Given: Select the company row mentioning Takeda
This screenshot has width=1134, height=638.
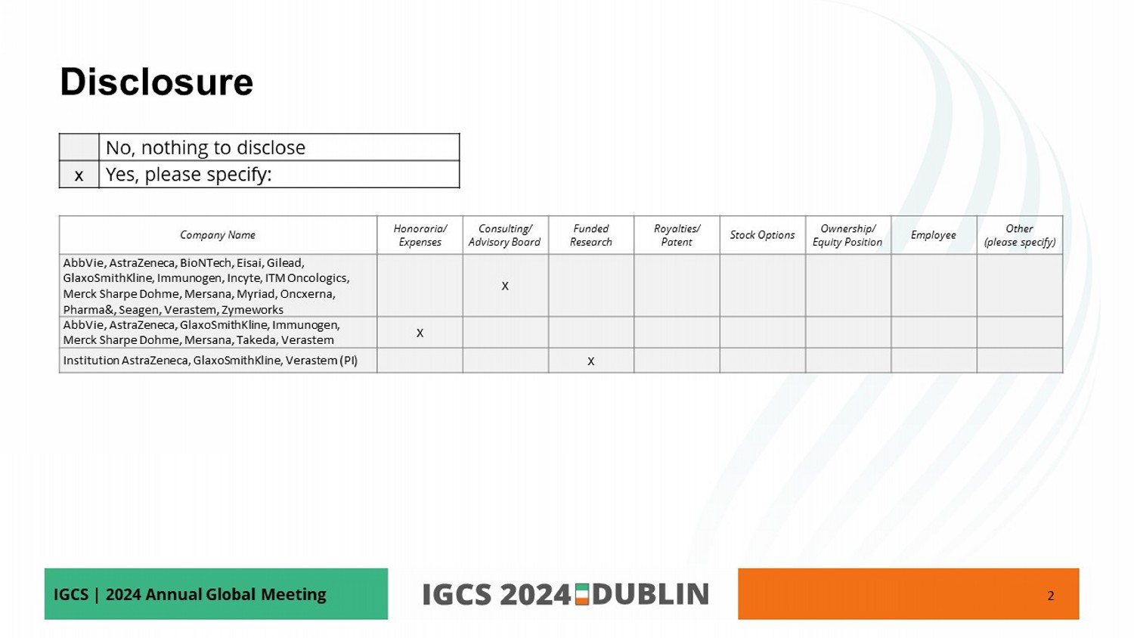Looking at the screenshot, I should tap(201, 333).
